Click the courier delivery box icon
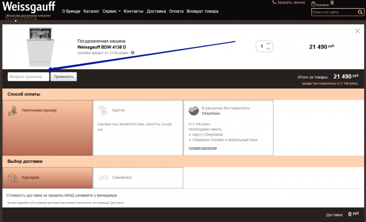366x222 pixels. [13, 178]
